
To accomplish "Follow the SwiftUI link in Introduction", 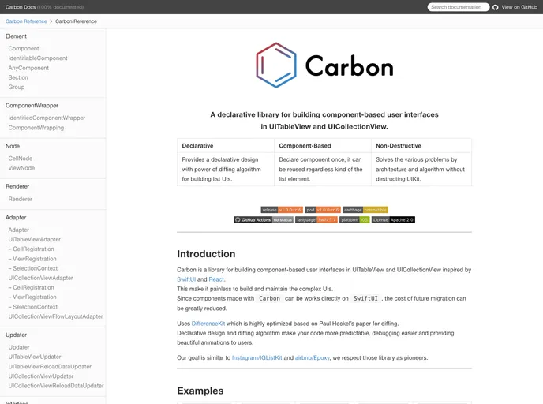I will point(186,279).
